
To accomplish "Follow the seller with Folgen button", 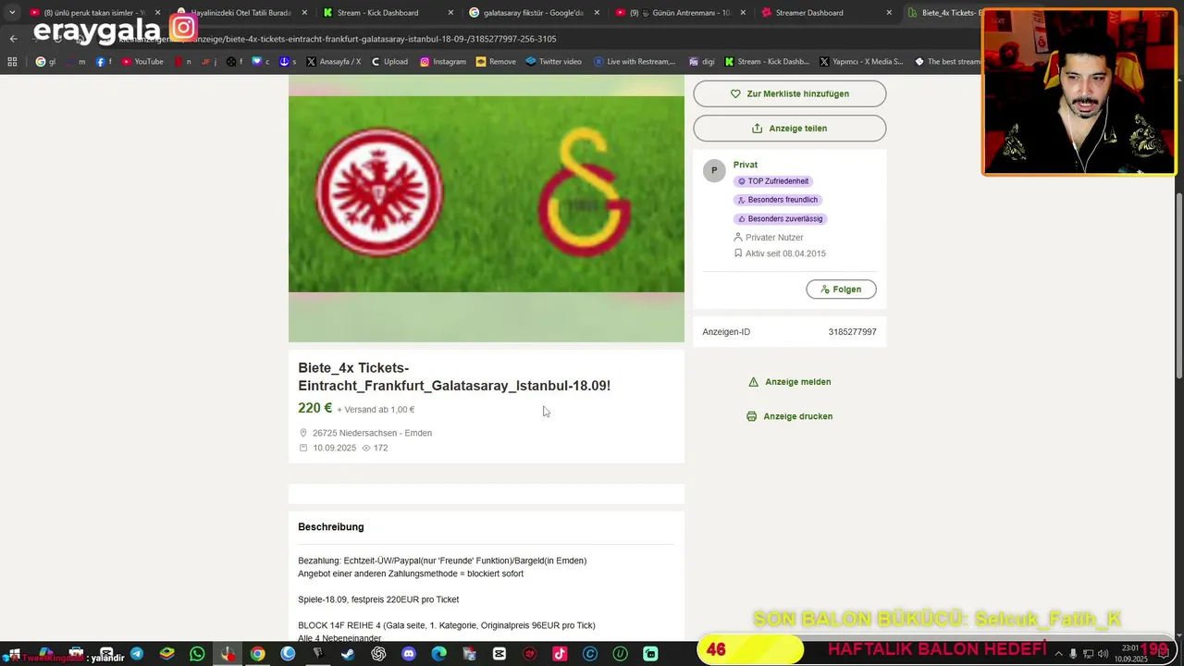I will (x=841, y=290).
